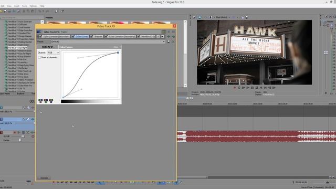Image resolution: width=336 pixels, height=189 pixels.
Task: Click the Paste toolbar icon
Action: pyautogui.click(x=33, y=11)
